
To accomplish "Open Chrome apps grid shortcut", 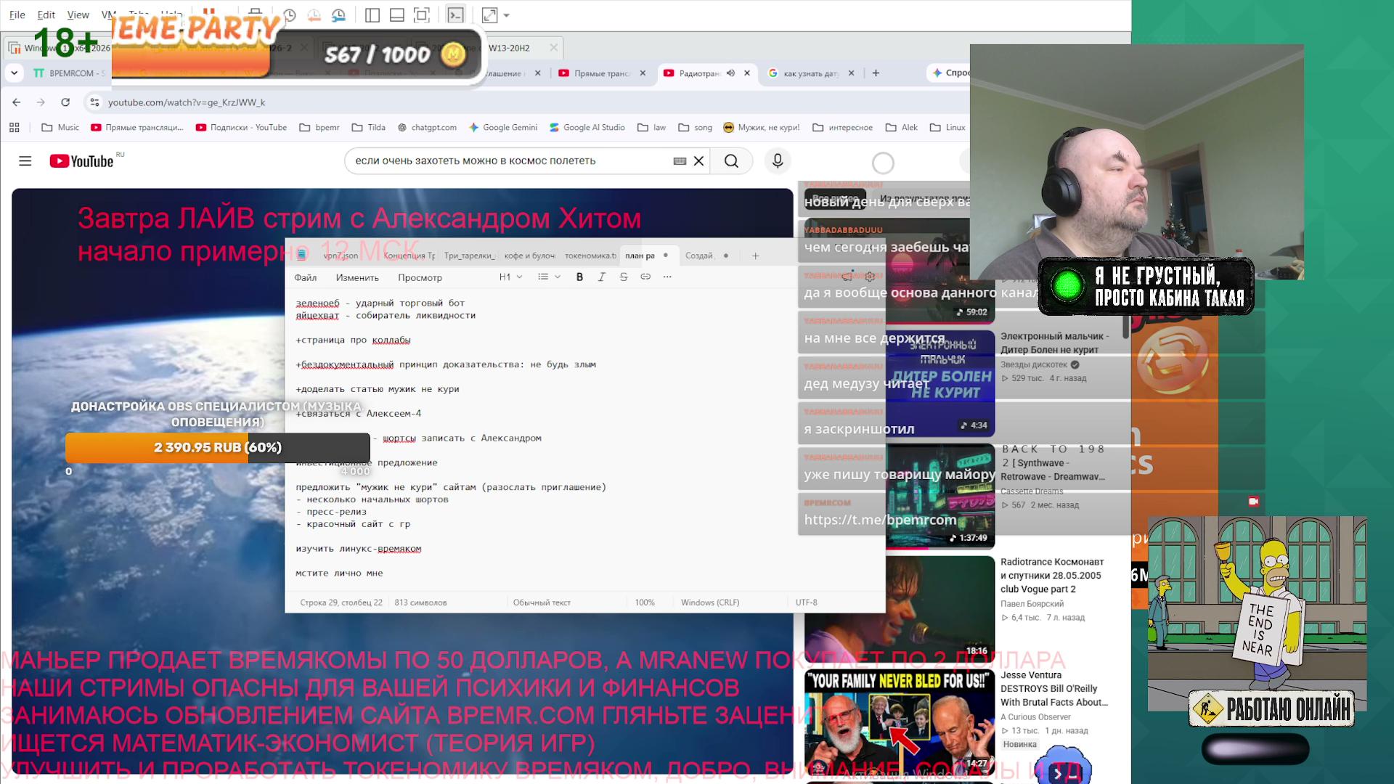I will click(15, 128).
